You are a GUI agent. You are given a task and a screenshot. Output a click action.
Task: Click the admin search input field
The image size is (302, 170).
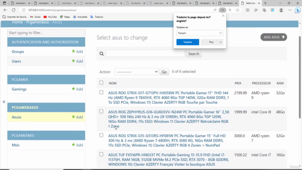145,53
